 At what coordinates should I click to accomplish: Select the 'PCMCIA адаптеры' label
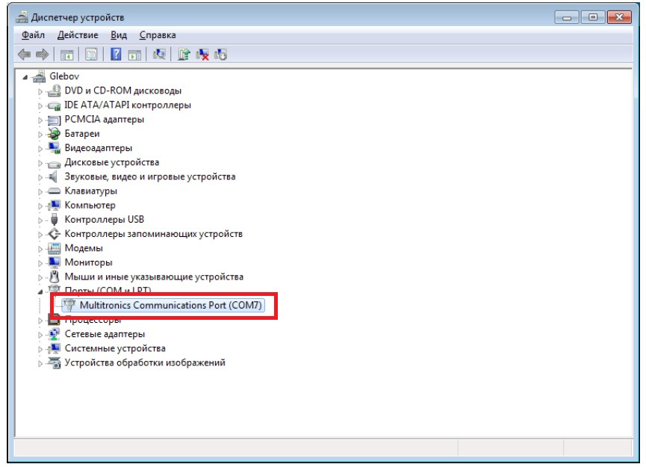coord(105,120)
